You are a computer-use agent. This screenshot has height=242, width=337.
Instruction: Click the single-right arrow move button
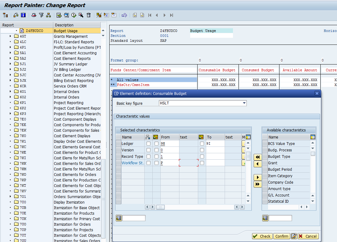[258, 178]
